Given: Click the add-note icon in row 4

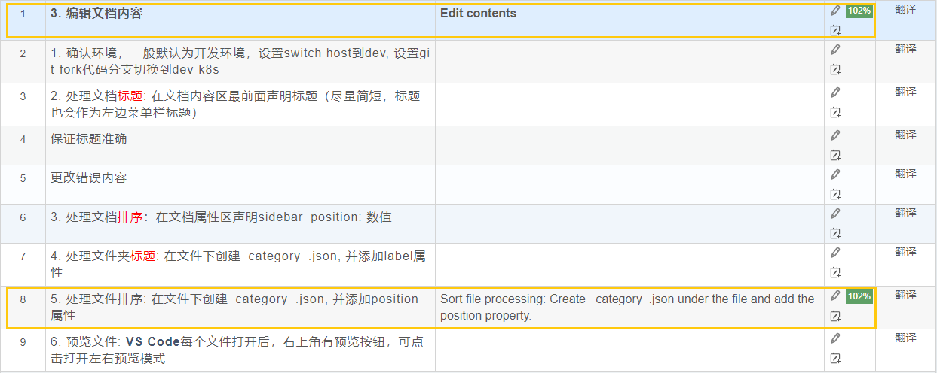Looking at the screenshot, I should [x=834, y=156].
